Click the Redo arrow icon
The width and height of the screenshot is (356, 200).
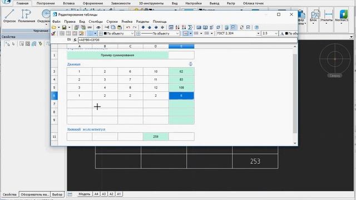135,27
